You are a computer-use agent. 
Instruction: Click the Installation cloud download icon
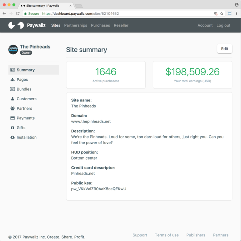pos(12,137)
